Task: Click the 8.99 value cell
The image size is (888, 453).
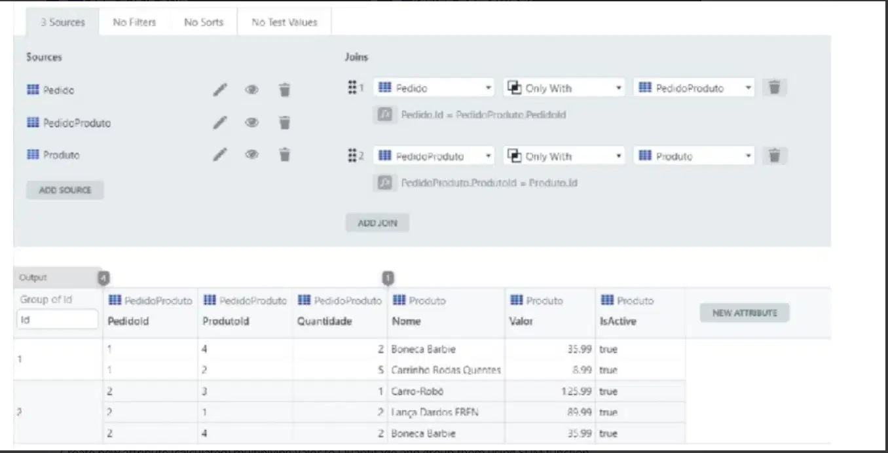Action: point(550,370)
